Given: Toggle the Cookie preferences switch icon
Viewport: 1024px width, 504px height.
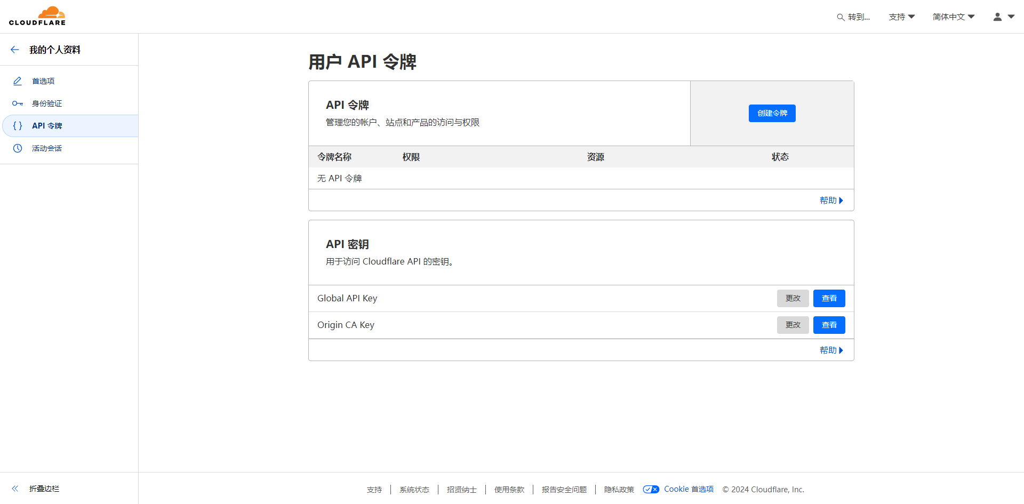Looking at the screenshot, I should coord(651,490).
